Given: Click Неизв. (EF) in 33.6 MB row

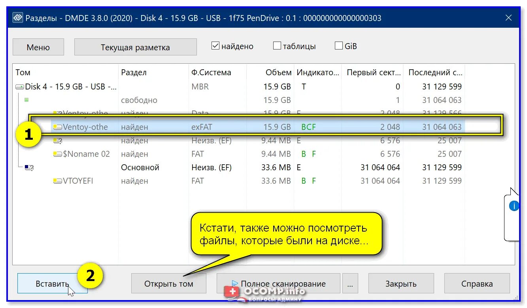Looking at the screenshot, I should pos(212,167).
